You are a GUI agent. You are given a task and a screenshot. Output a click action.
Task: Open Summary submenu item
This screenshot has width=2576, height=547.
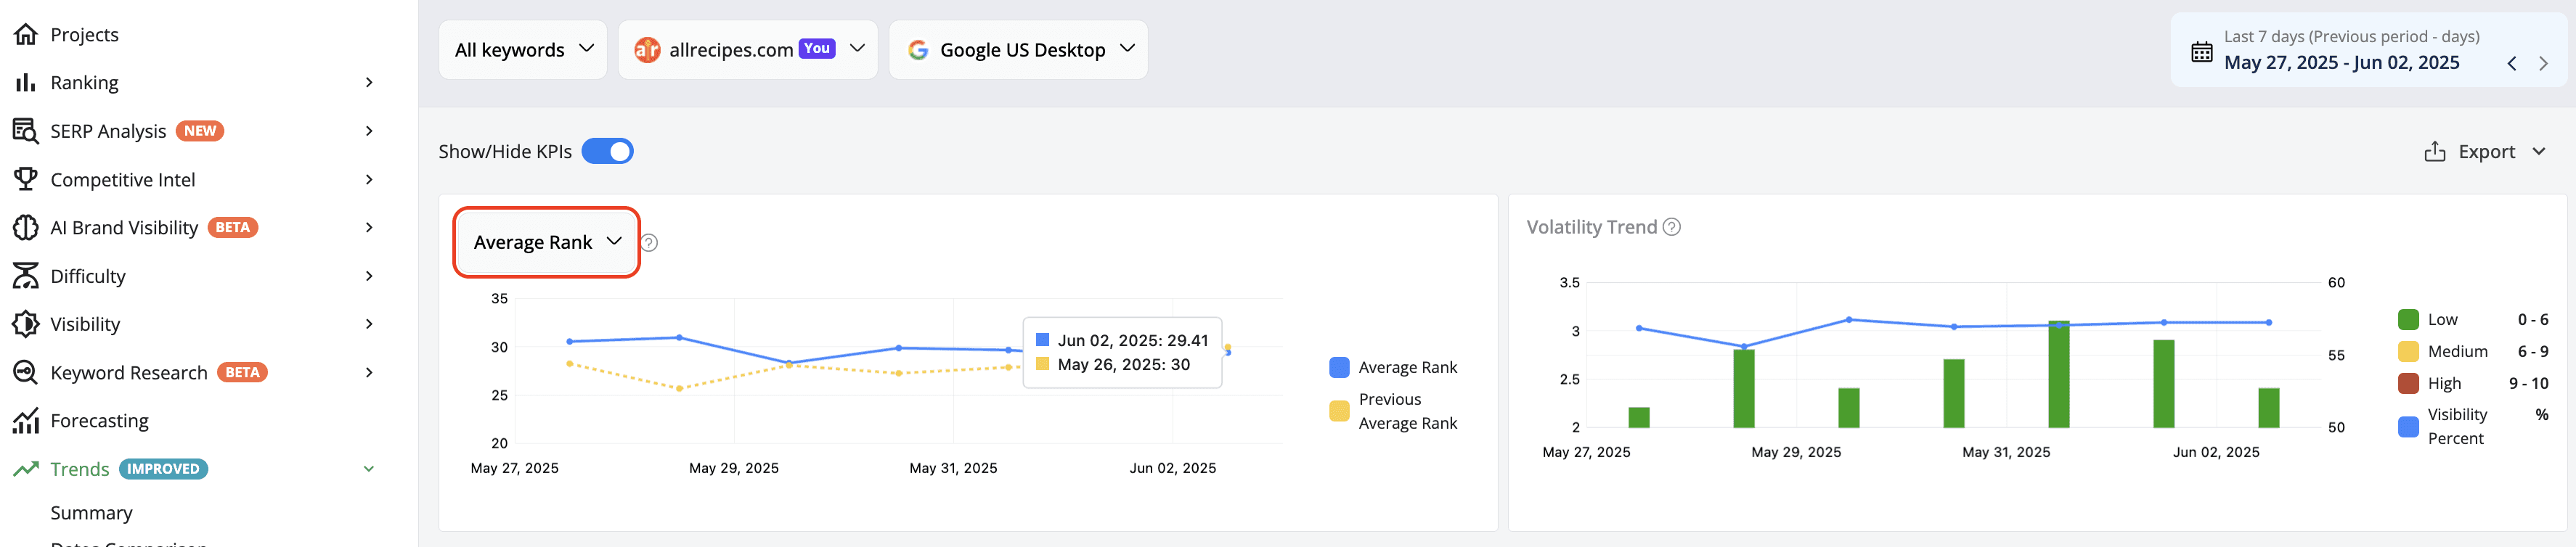[92, 513]
